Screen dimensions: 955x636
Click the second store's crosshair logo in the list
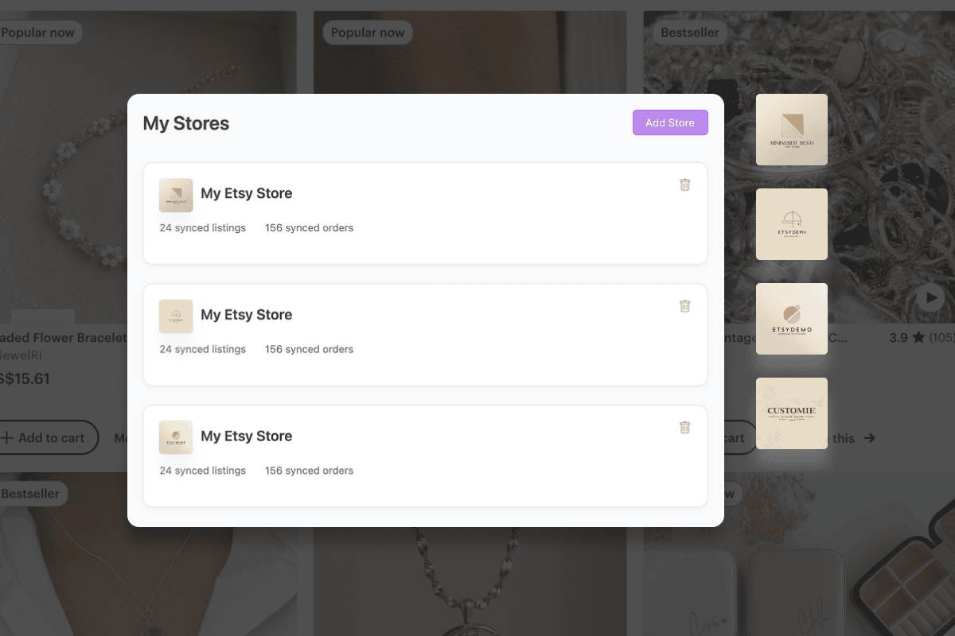176,316
